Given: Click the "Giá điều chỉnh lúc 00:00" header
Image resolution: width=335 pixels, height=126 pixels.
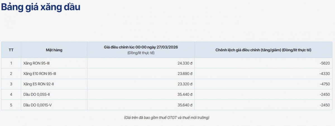Looking at the screenshot, I should click(141, 47).
